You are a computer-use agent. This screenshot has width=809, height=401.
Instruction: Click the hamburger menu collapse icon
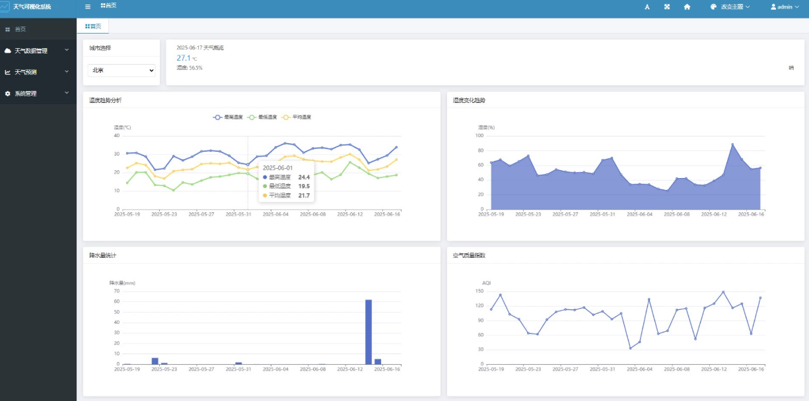(x=88, y=7)
